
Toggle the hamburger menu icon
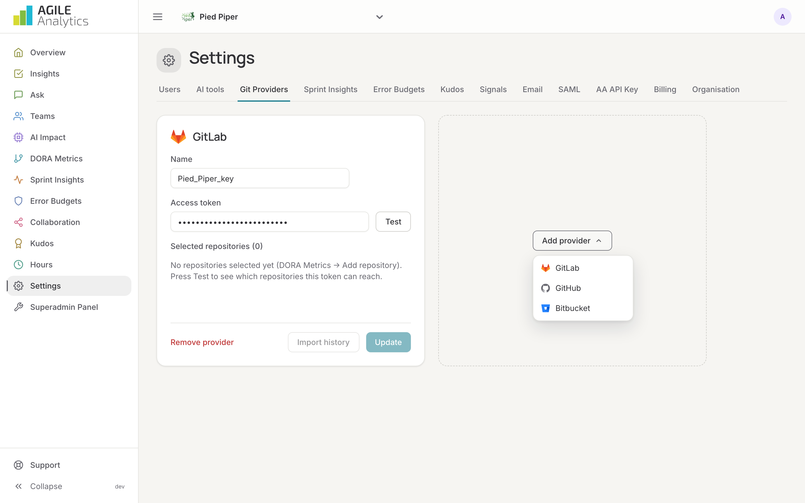coord(158,17)
